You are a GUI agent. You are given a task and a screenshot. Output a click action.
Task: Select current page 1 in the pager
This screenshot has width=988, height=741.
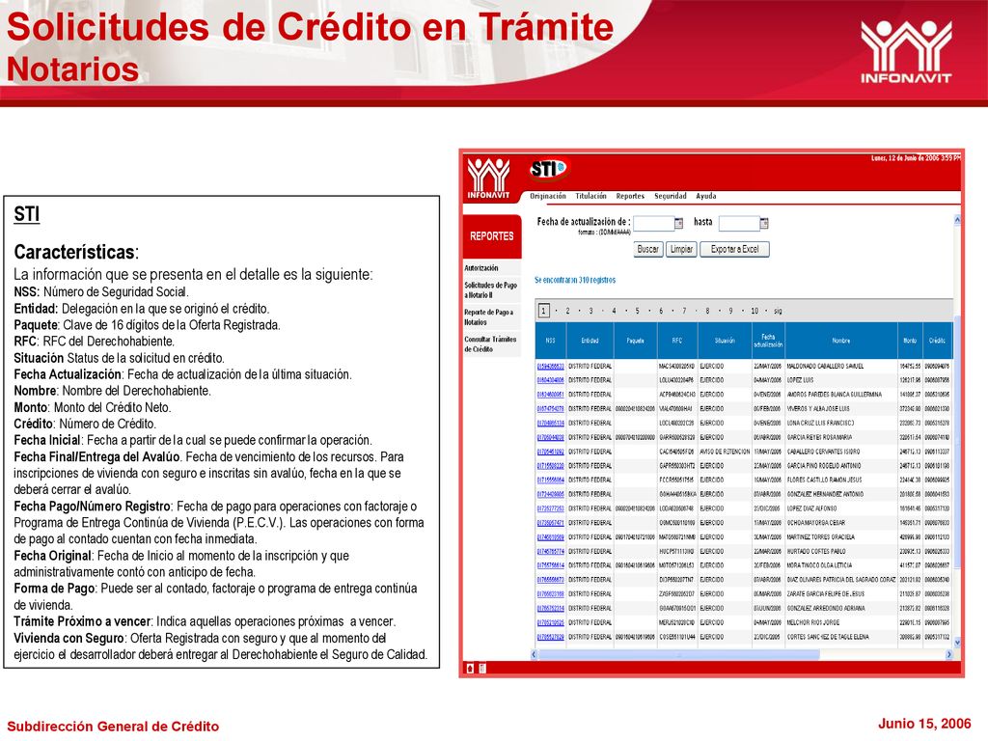click(x=544, y=311)
